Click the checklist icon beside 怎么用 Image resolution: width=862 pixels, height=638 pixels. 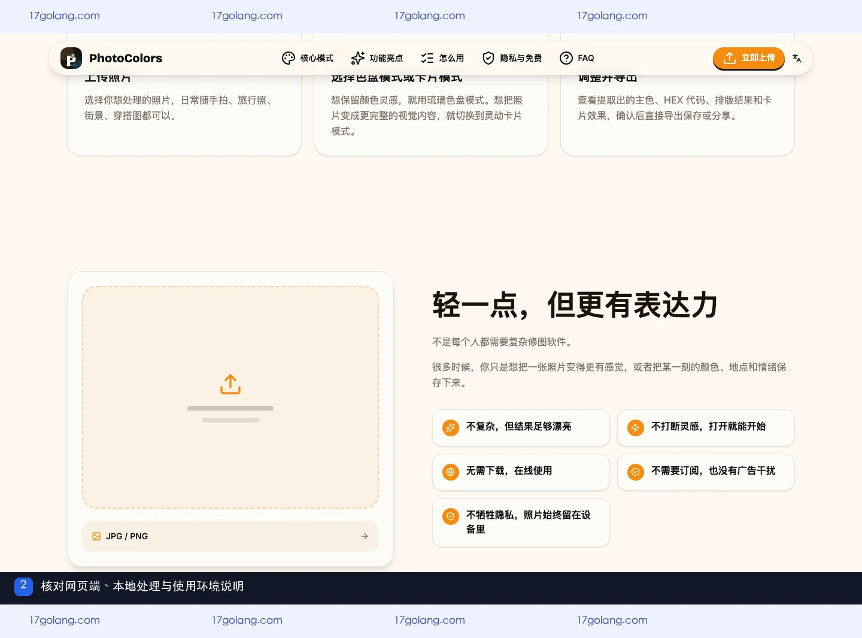(x=427, y=58)
